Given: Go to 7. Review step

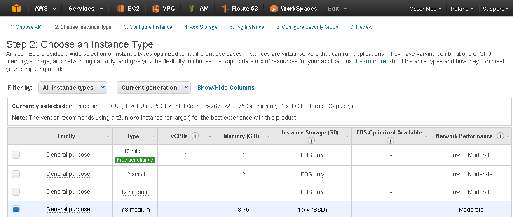Looking at the screenshot, I should click(361, 27).
